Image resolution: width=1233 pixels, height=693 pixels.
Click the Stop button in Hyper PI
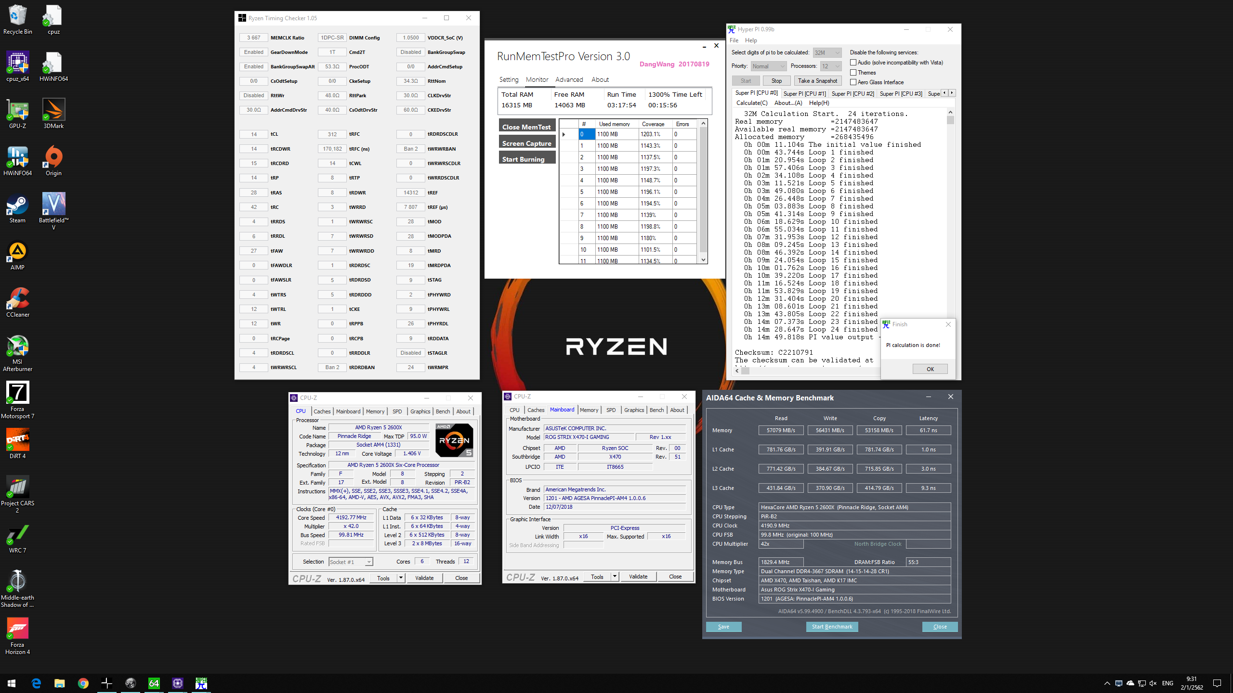(776, 81)
